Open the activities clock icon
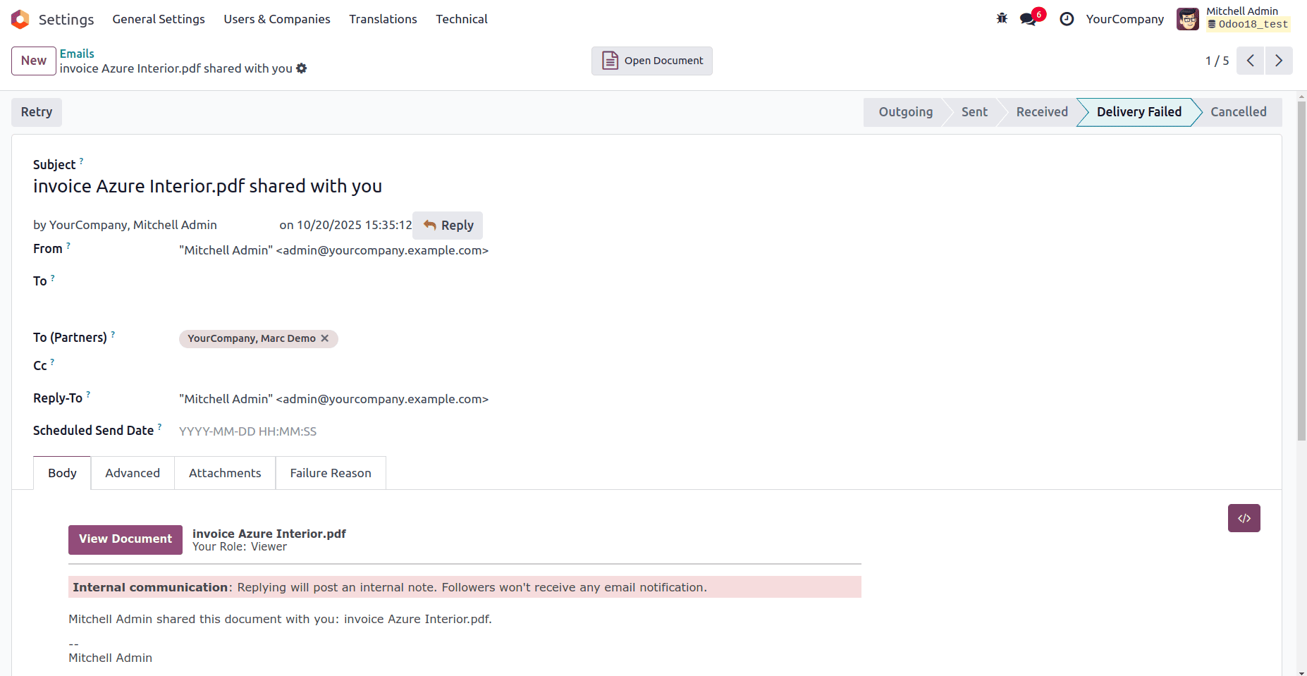The width and height of the screenshot is (1307, 676). (1067, 19)
